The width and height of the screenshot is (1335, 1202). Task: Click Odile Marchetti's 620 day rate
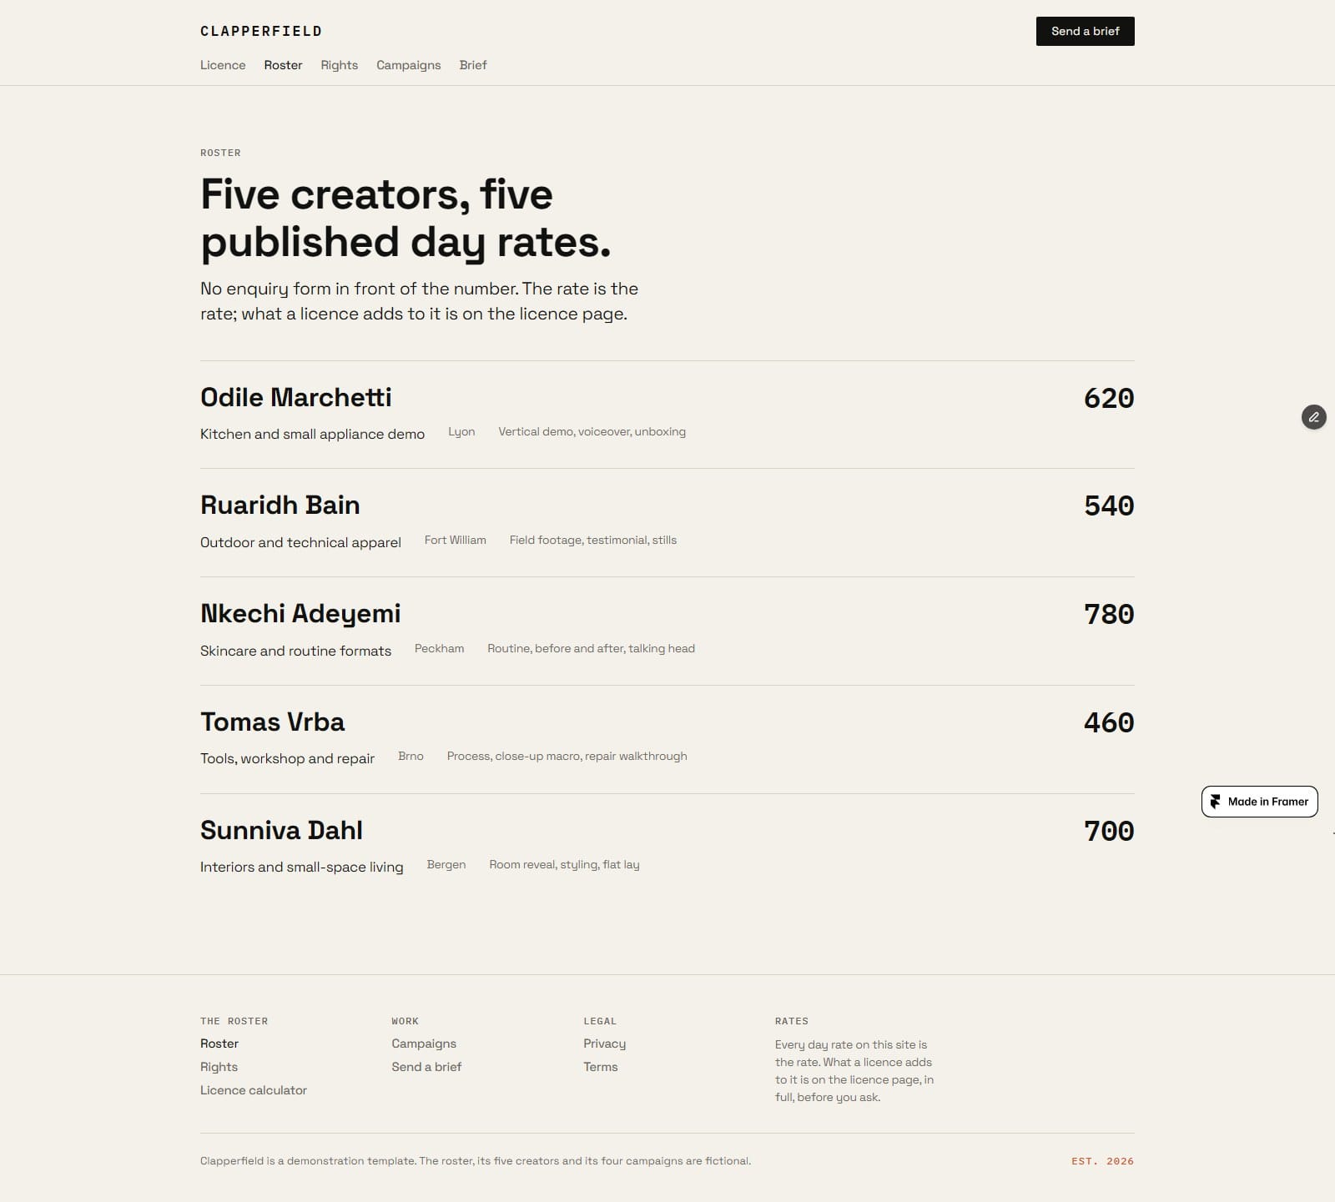click(1109, 398)
